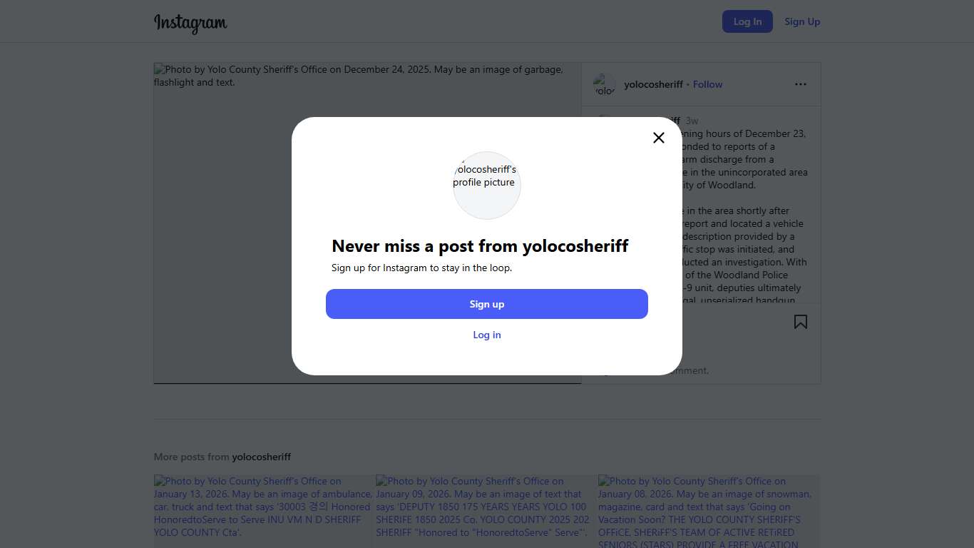Open the Sign Up link in the header
This screenshot has width=974, height=548.
(x=802, y=21)
